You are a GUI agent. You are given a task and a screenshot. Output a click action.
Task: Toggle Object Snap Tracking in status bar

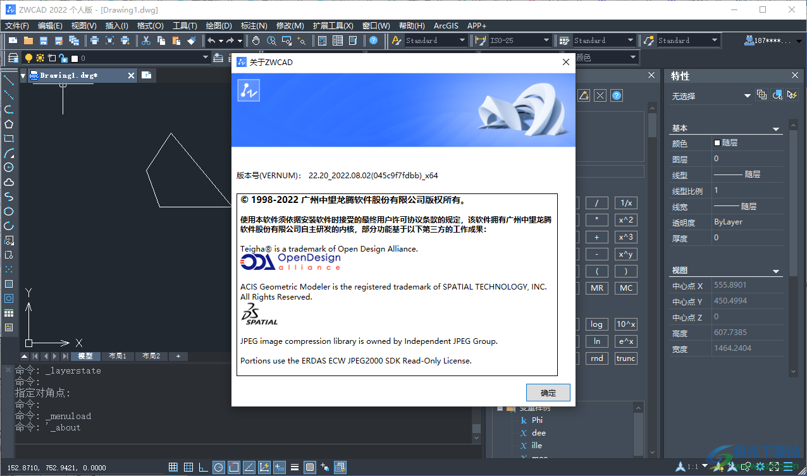[x=249, y=468]
